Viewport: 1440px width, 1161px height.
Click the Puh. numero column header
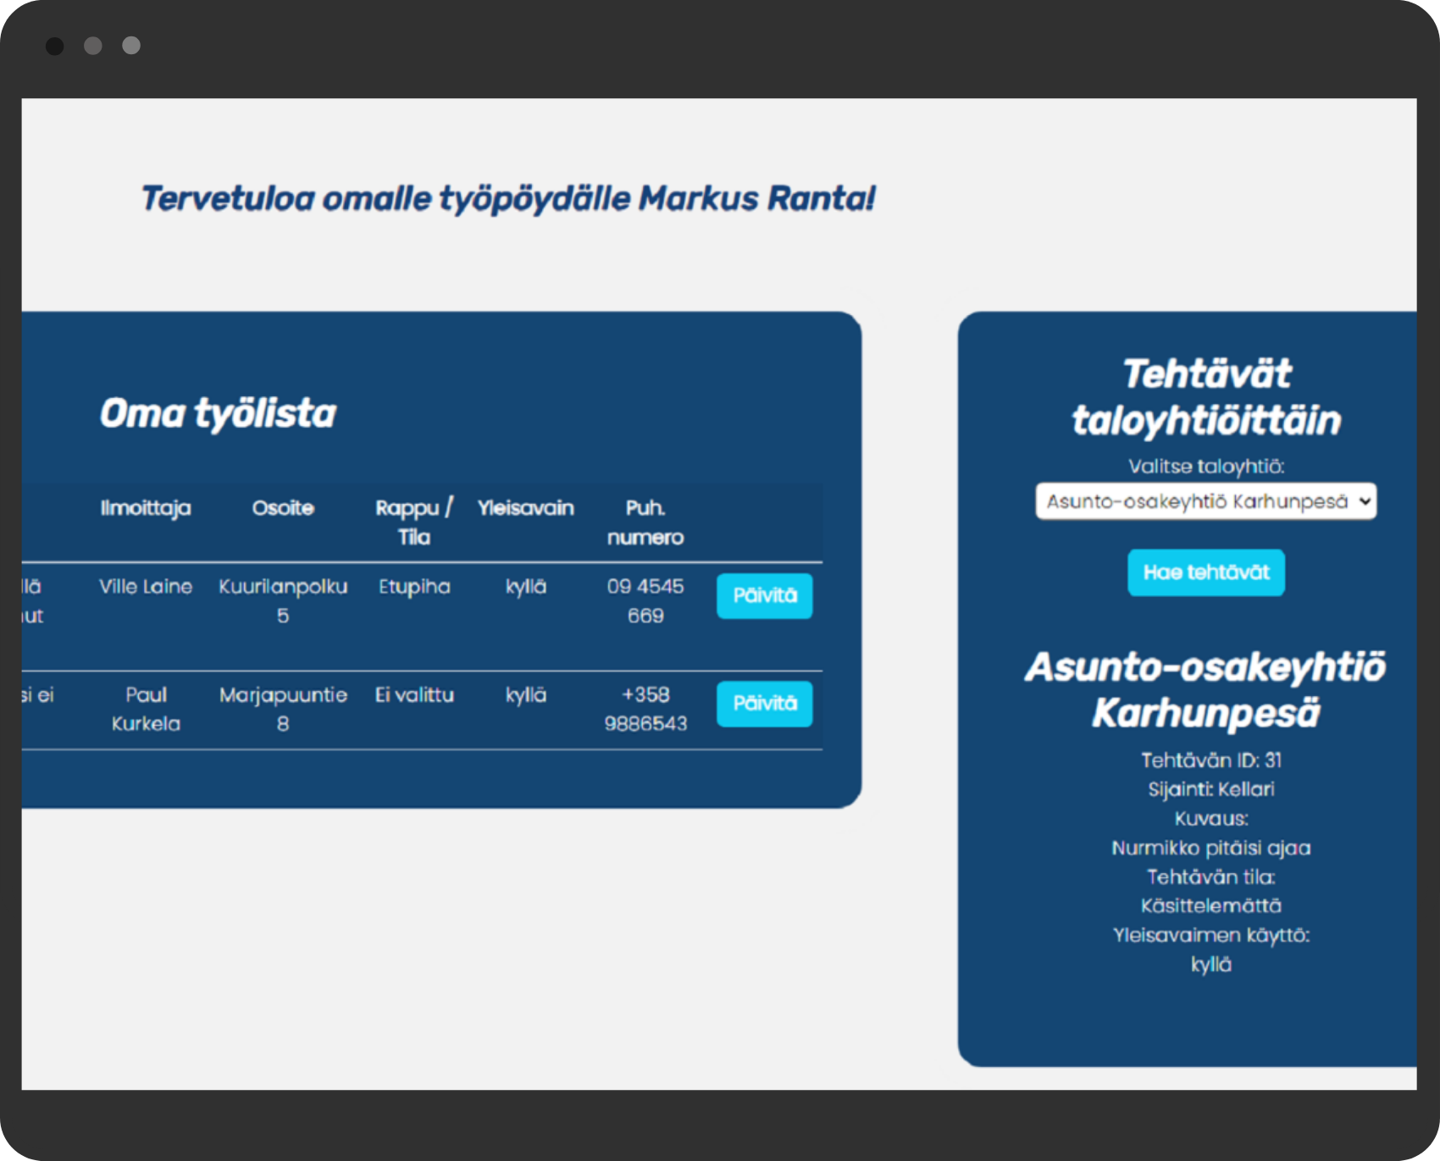(645, 522)
